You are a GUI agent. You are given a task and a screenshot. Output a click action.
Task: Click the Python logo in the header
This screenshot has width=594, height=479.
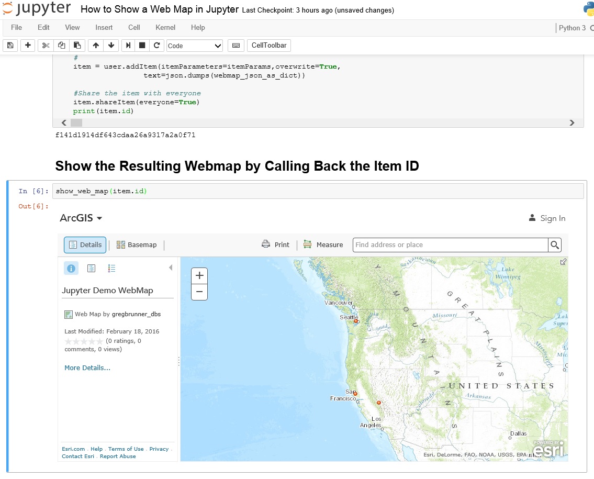589,9
